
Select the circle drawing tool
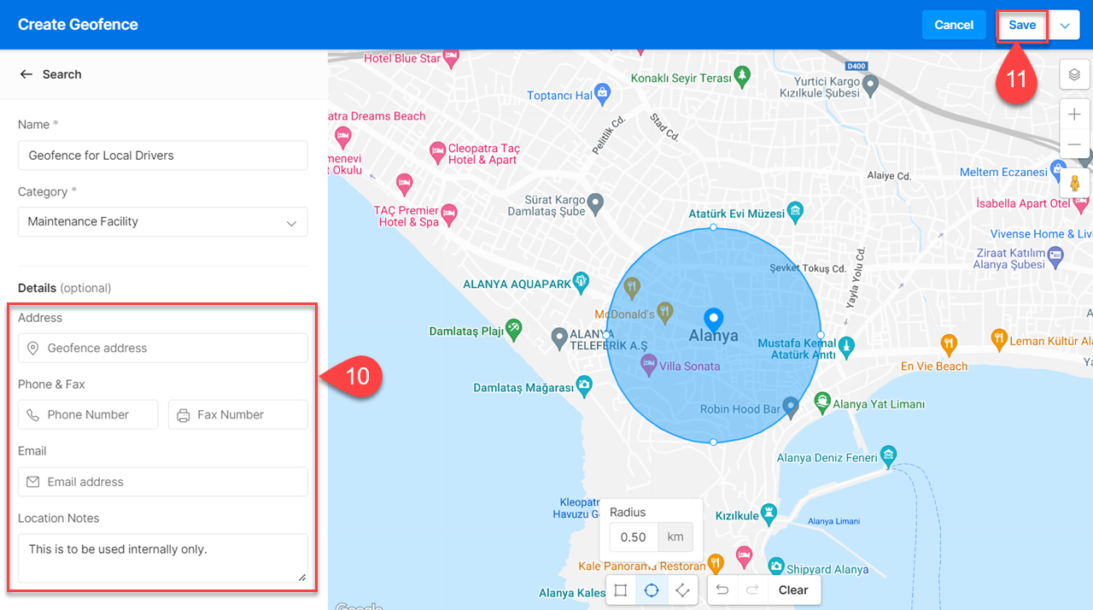click(x=652, y=590)
